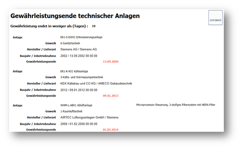Select the report title Gewährleistungsende technischer Anlagen
This screenshot has height=149, width=241.
(75, 16)
